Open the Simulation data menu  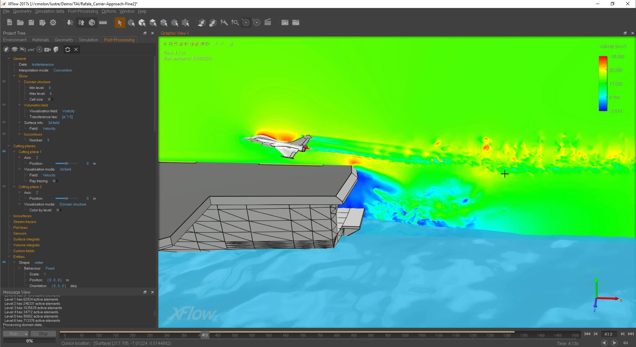click(x=50, y=11)
